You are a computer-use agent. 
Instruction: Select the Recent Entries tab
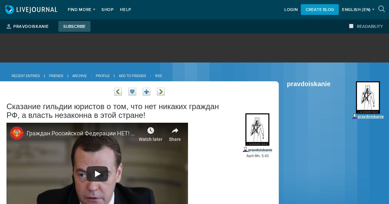(26, 76)
